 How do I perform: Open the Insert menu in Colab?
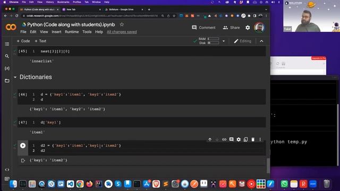[56, 32]
